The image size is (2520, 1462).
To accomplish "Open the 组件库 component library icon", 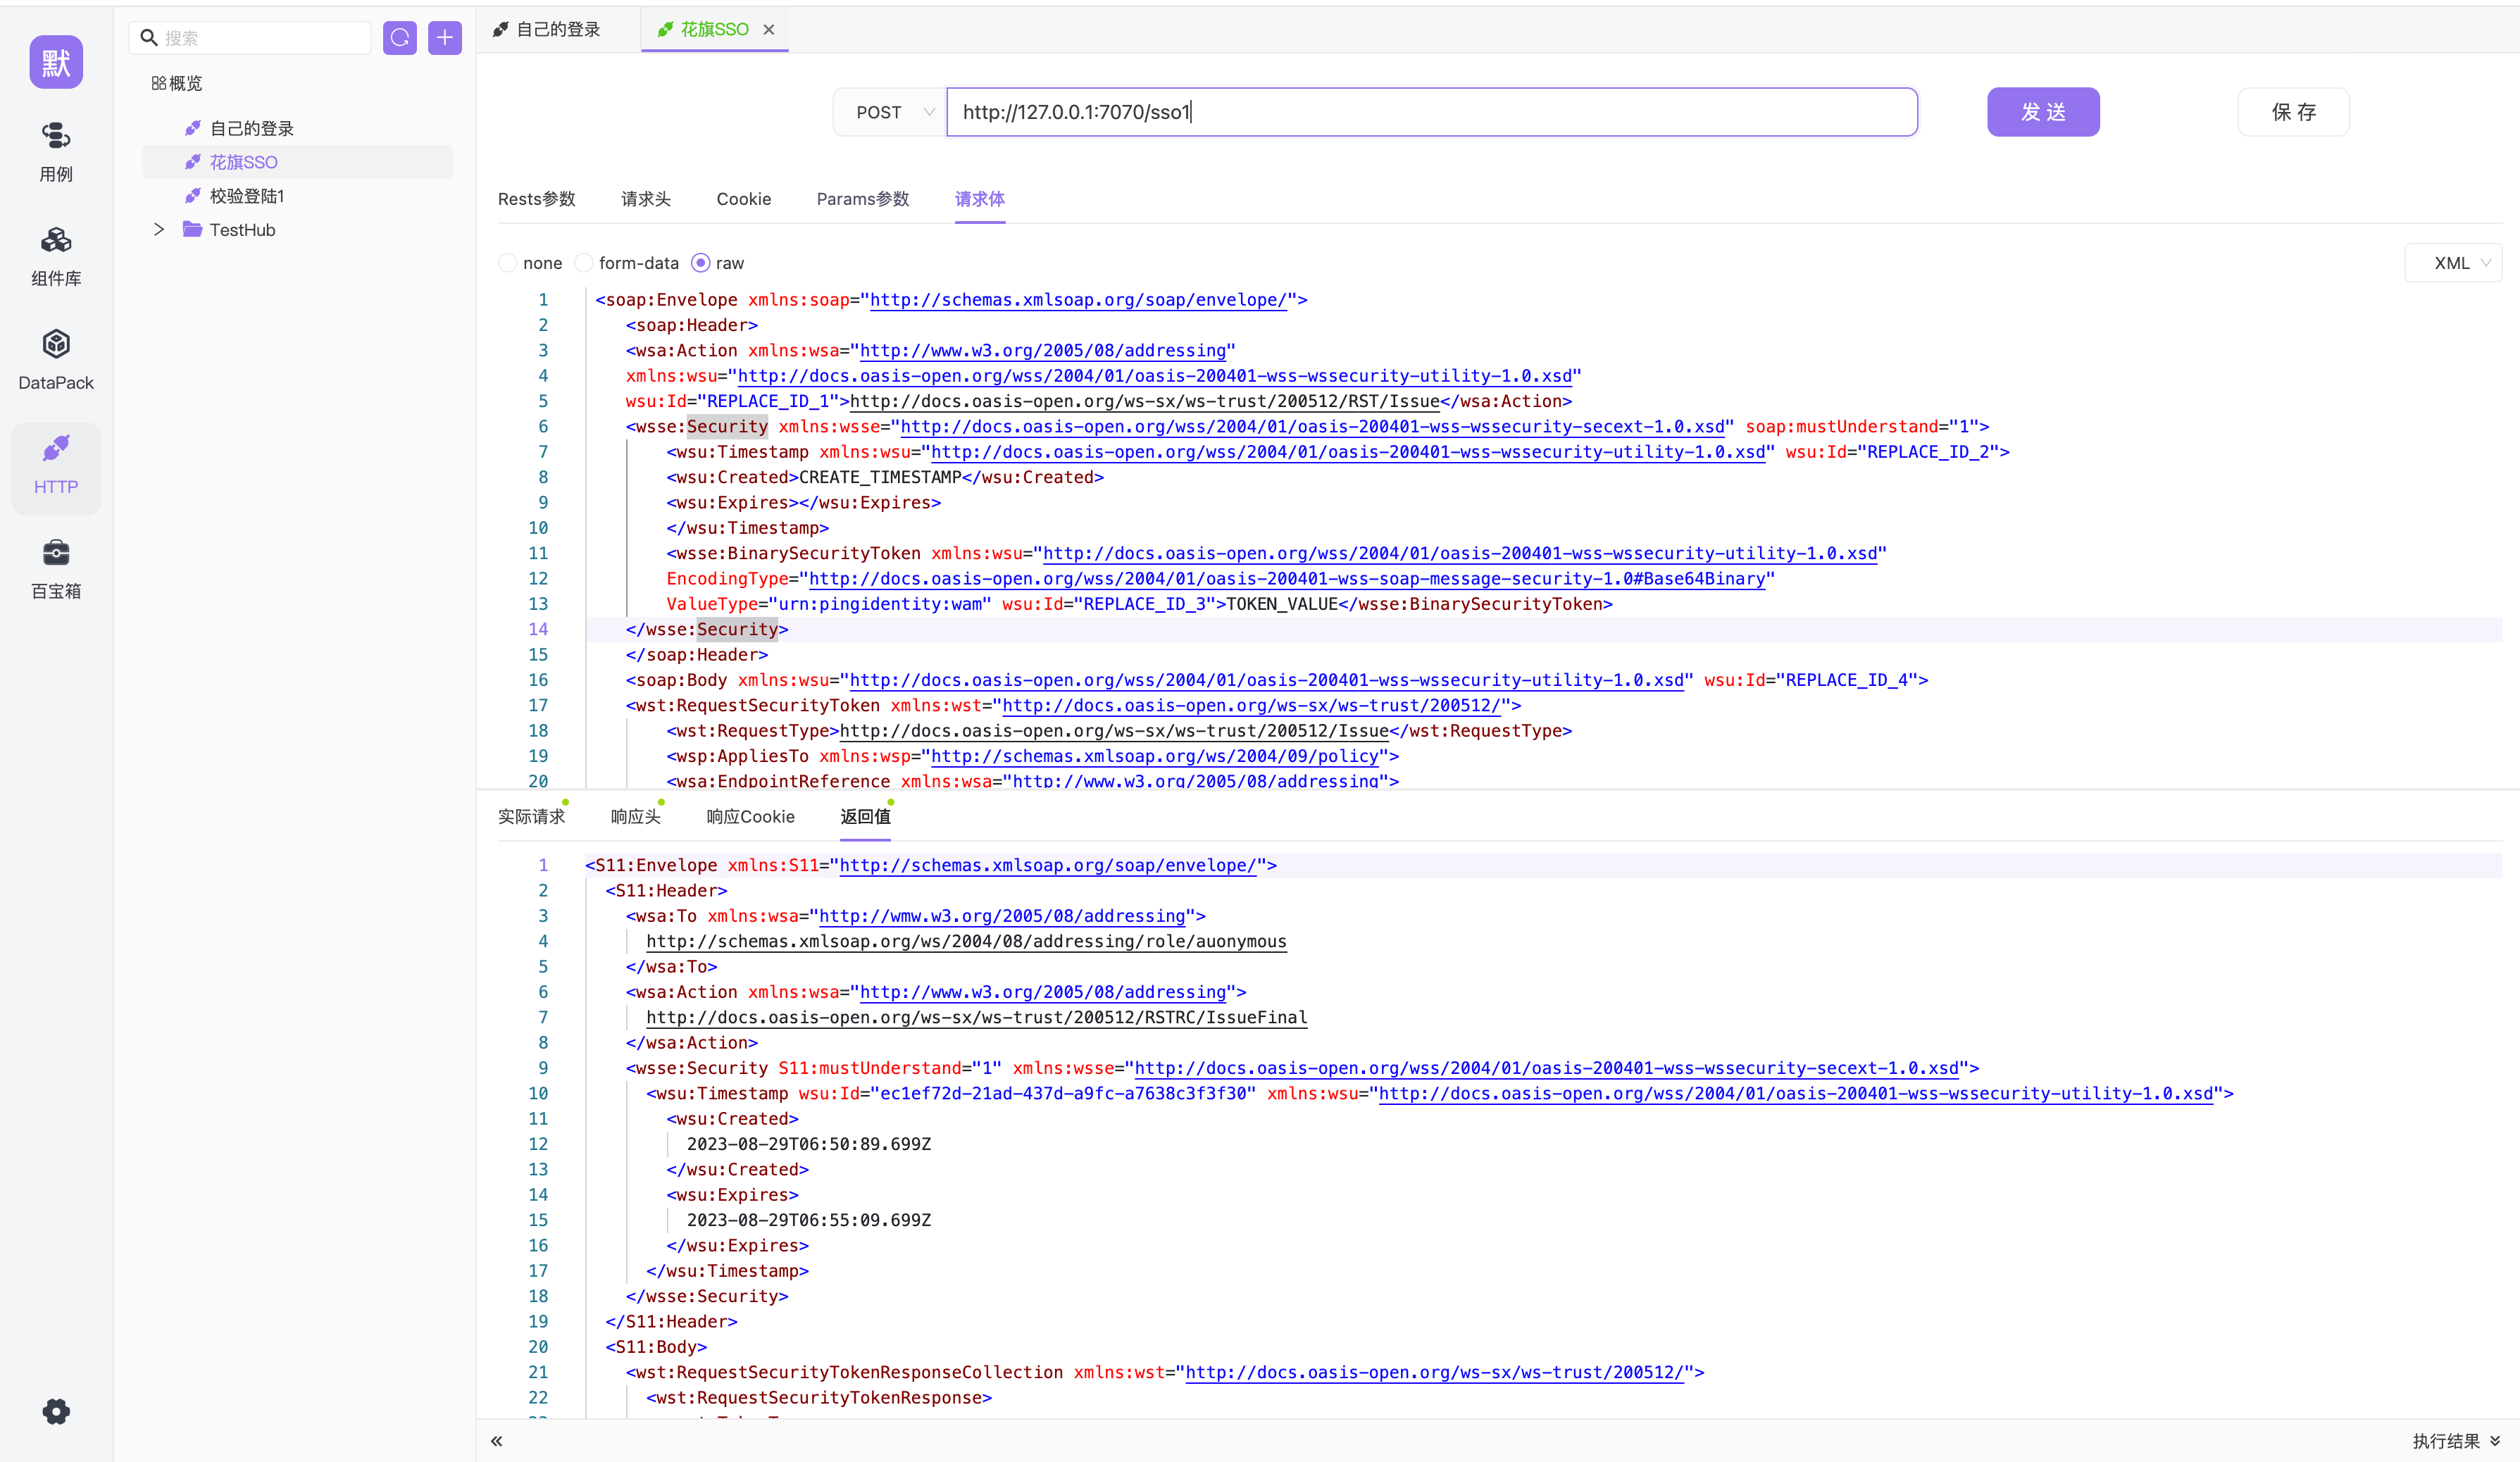I will point(56,241).
